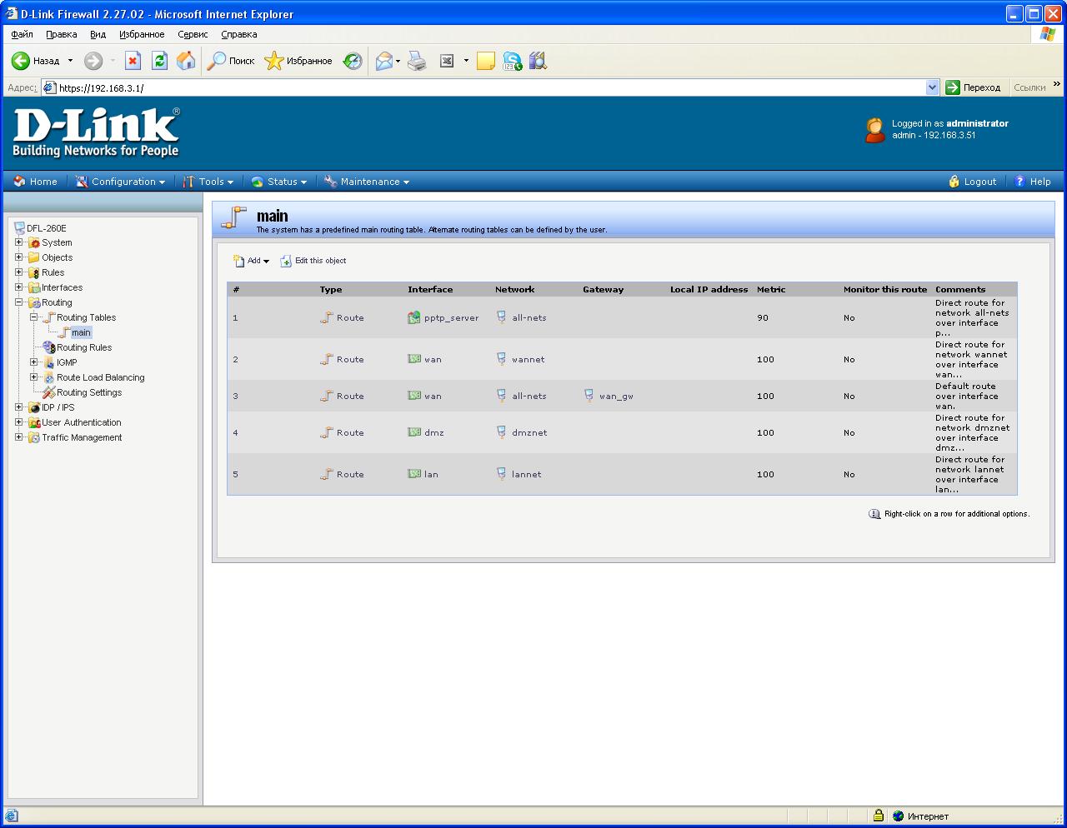Click the yellow note toolbar icon
Screen dimensions: 1067x828
pos(486,61)
